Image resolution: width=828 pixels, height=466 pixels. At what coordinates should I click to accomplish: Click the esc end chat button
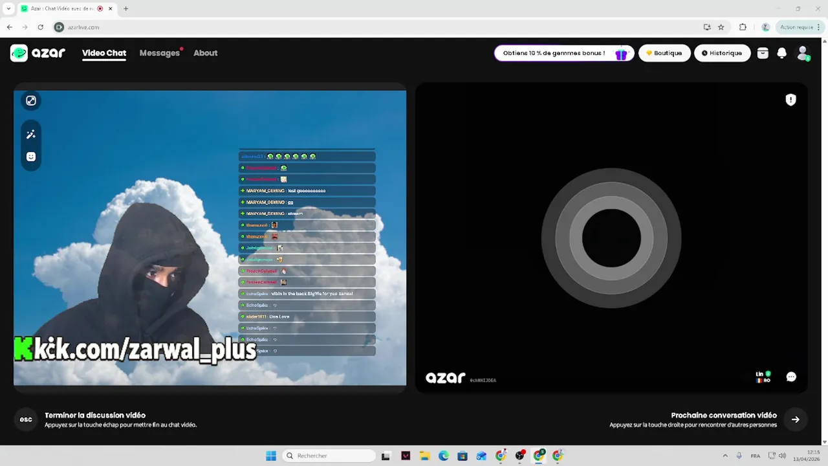pyautogui.click(x=26, y=419)
